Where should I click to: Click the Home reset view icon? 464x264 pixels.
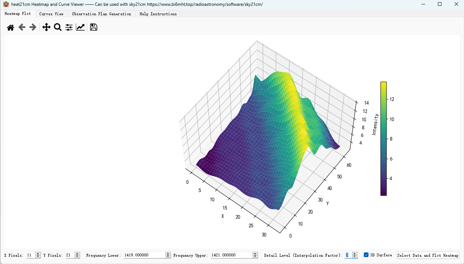tap(11, 27)
